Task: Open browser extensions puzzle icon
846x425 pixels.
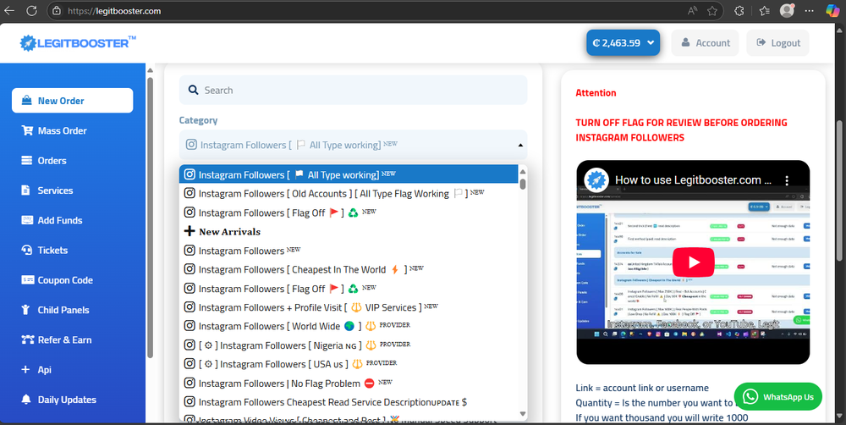Action: click(739, 11)
